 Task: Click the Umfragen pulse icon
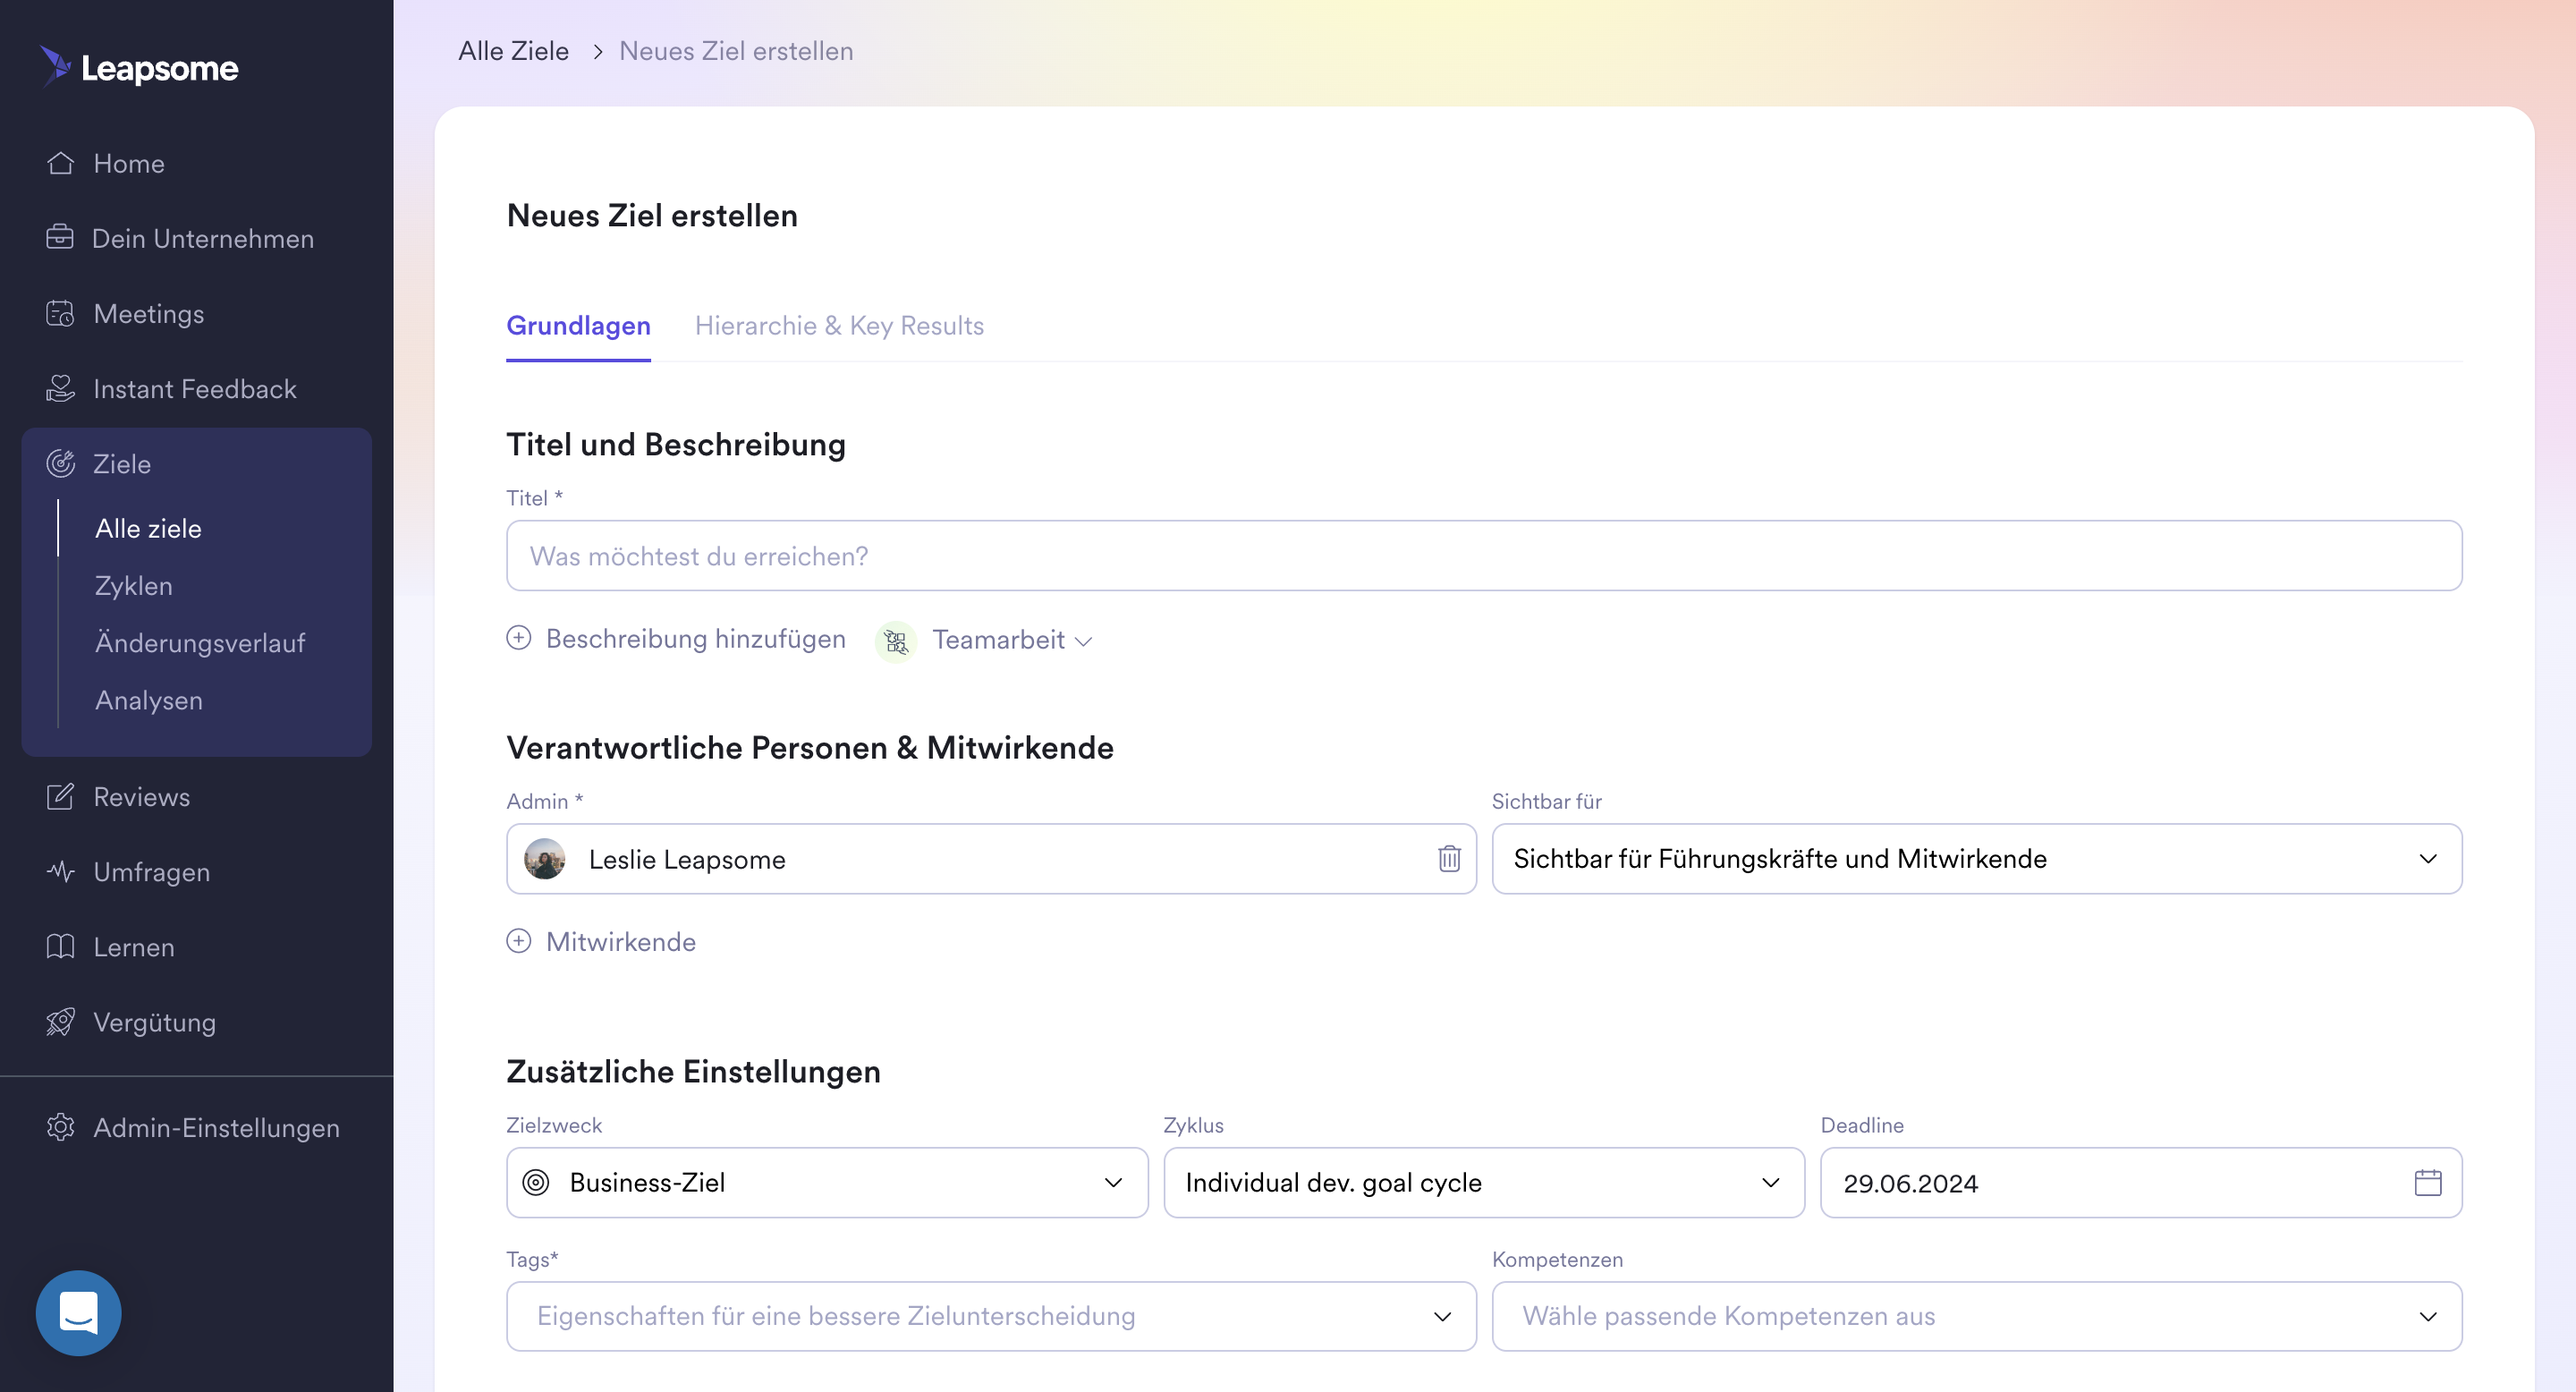(x=60, y=871)
